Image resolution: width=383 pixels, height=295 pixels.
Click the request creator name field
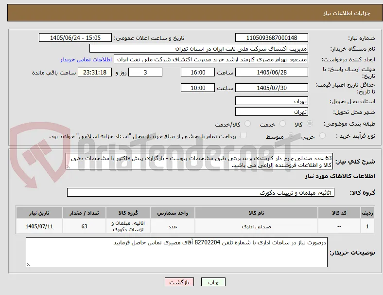[x=211, y=59]
